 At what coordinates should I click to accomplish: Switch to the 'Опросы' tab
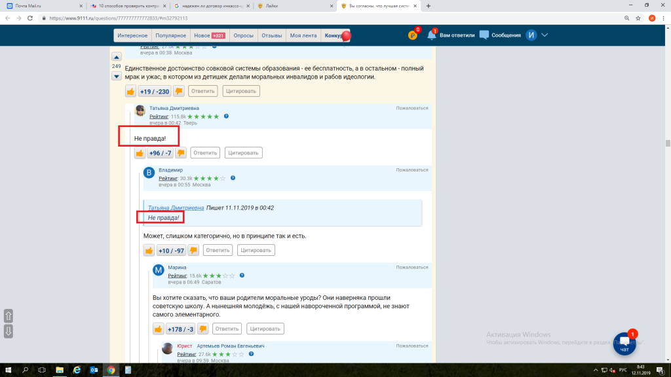242,35
